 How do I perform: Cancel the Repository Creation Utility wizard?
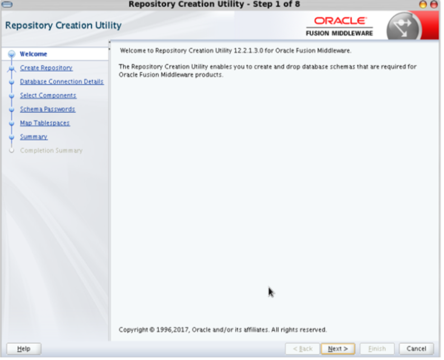point(417,349)
